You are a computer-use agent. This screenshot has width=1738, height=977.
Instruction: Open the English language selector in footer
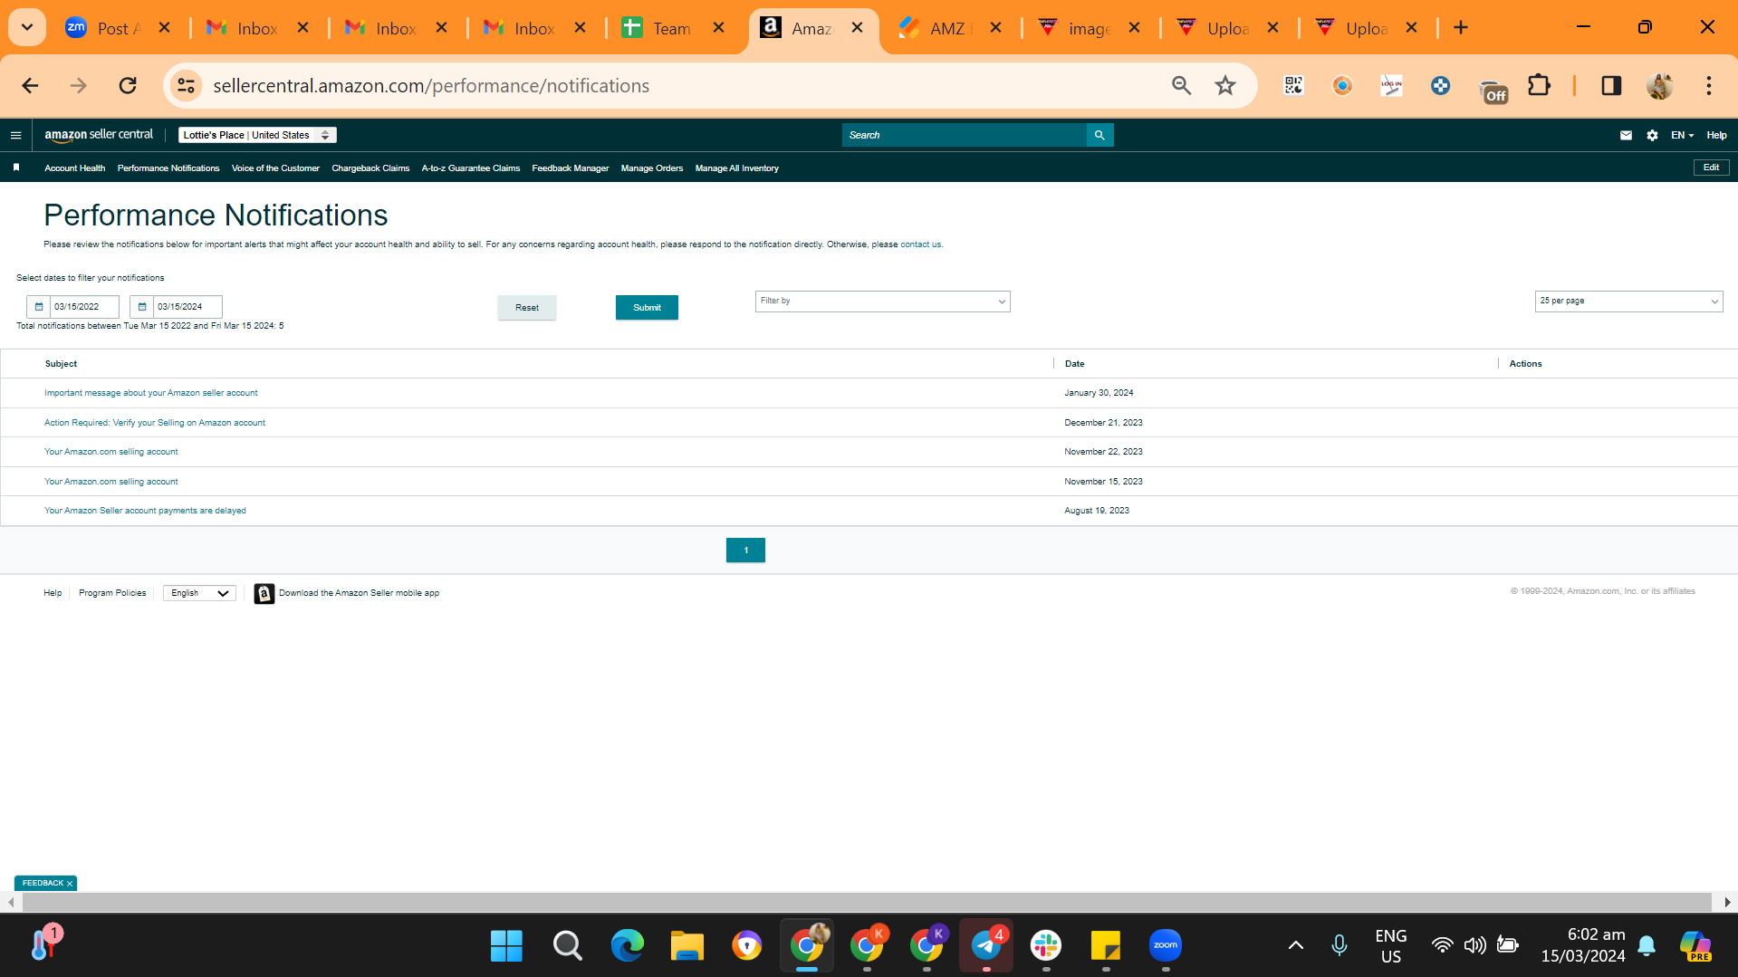199,593
